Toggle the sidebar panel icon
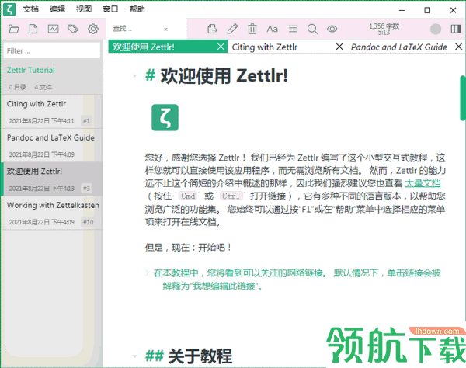This screenshot has width=466, height=368. (456, 29)
